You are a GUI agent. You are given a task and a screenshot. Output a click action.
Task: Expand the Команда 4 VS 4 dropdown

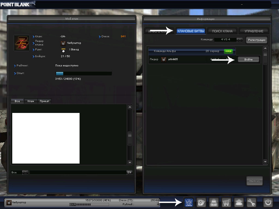[239, 40]
